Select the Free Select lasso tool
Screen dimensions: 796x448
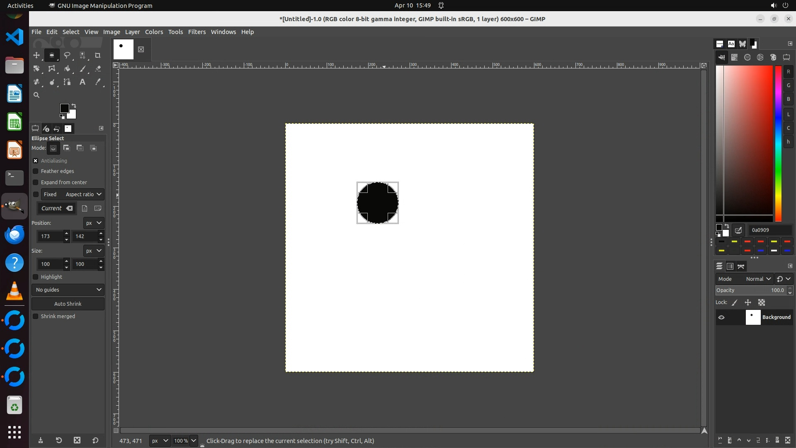pos(67,55)
